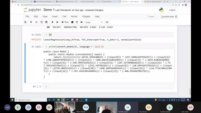
Task: Click the kernel idle circle indicator
Action: tap(176, 17)
